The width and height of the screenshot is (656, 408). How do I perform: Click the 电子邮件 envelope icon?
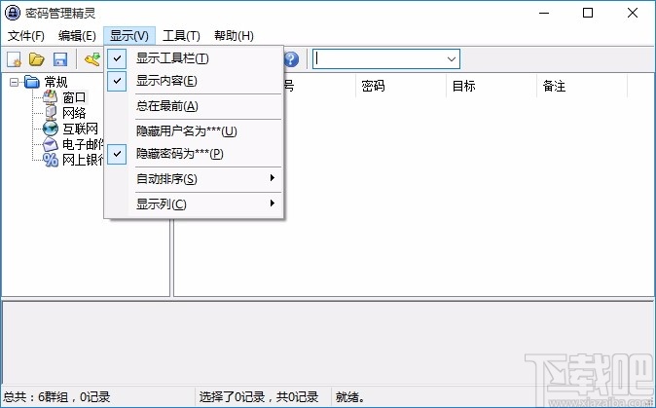point(51,144)
